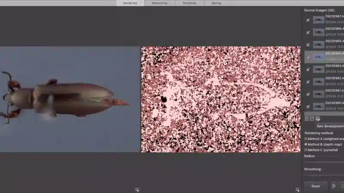Uncheck the DSC00962 source image checkbox

click(307, 81)
